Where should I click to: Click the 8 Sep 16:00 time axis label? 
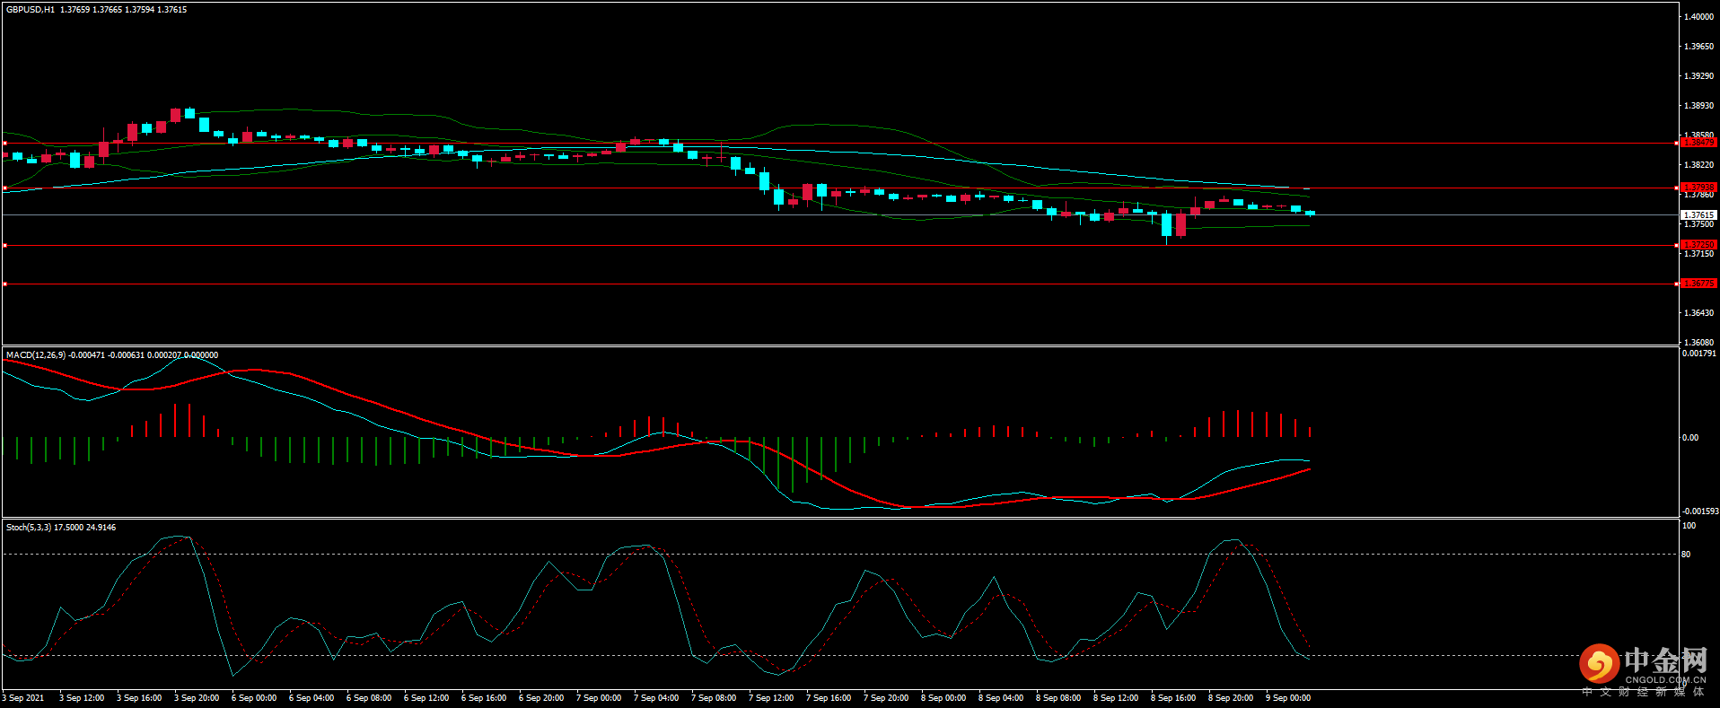tap(1173, 698)
